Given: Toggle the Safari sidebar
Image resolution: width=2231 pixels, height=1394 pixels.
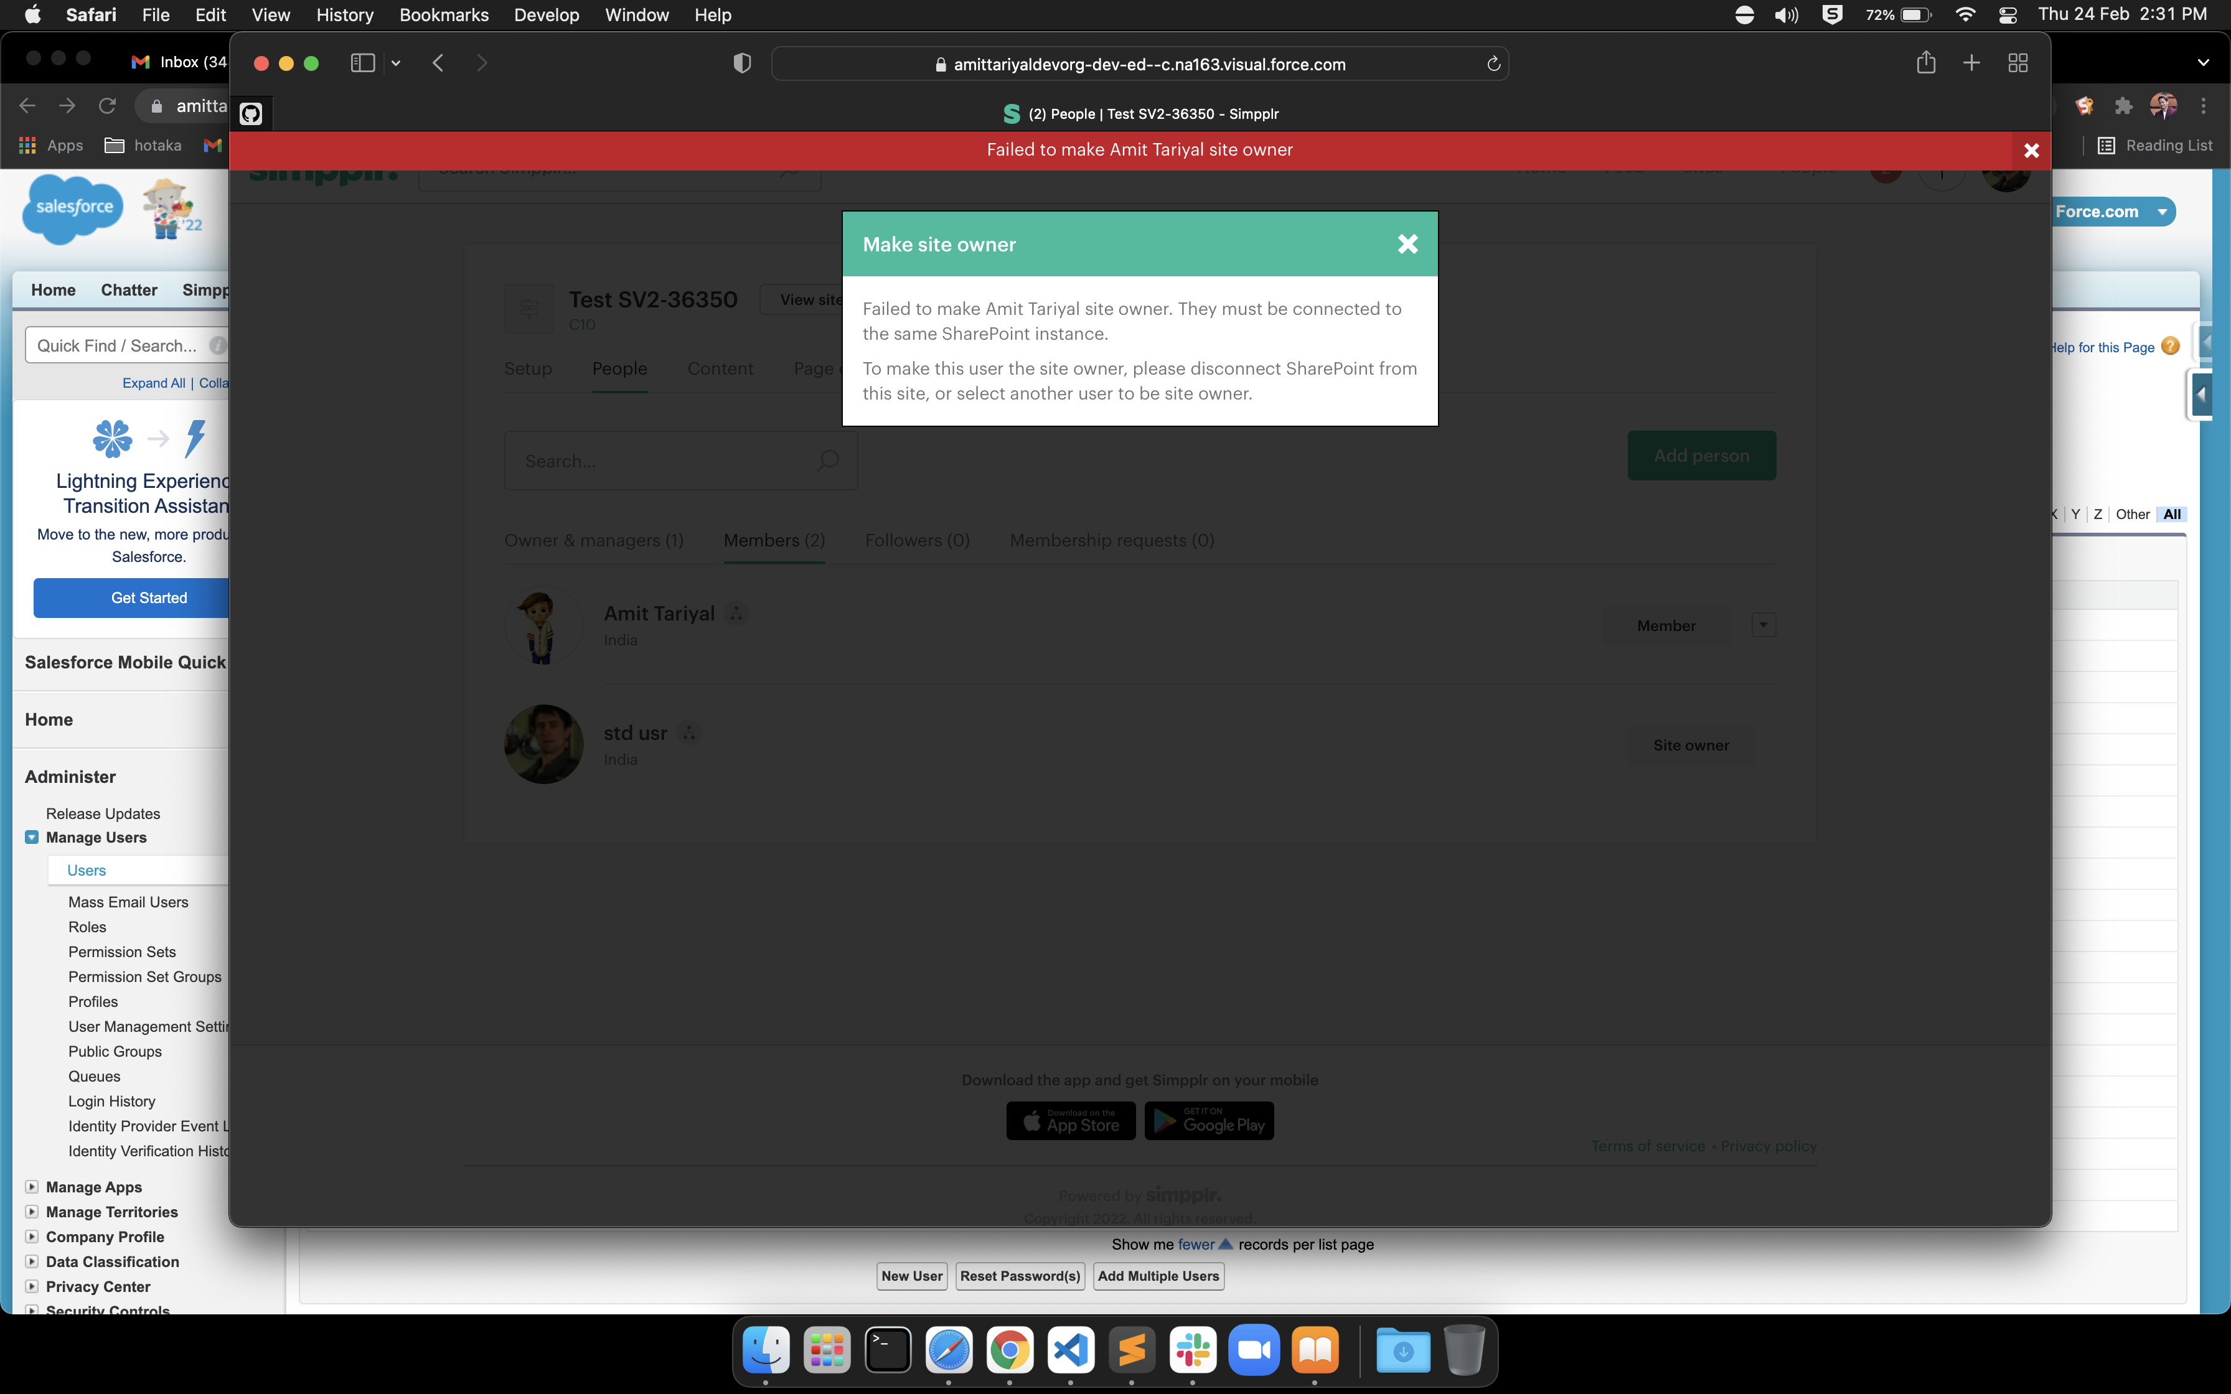Looking at the screenshot, I should pos(362,63).
